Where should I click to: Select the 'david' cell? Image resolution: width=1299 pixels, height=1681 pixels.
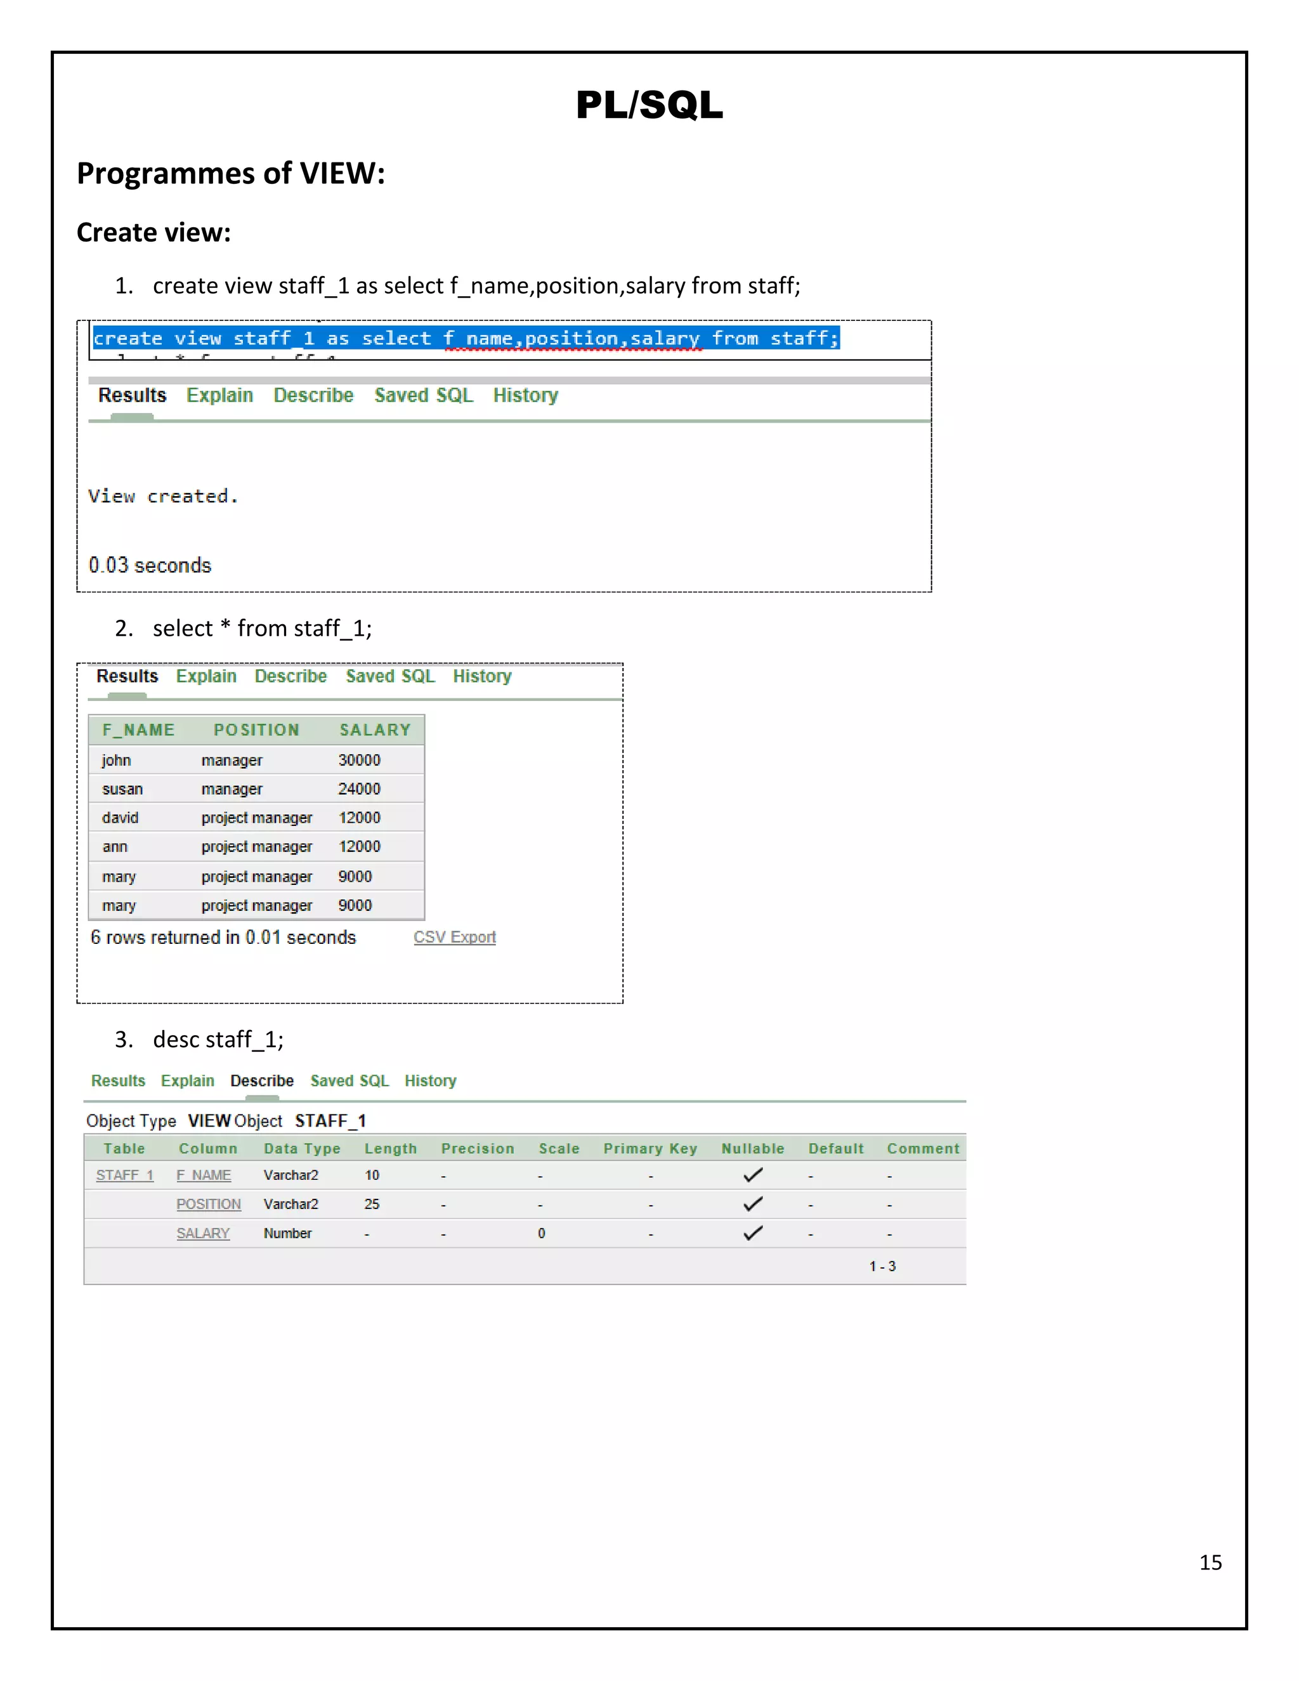(120, 818)
